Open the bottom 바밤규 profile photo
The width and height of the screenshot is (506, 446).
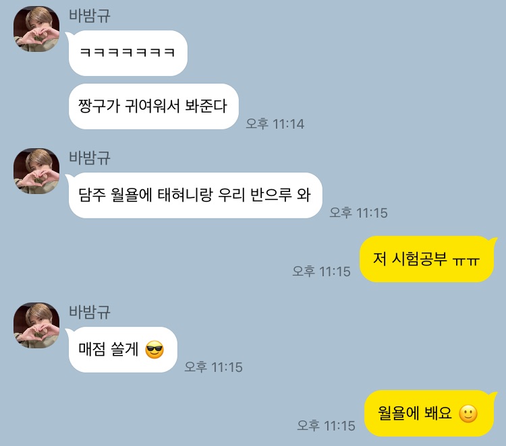point(36,325)
